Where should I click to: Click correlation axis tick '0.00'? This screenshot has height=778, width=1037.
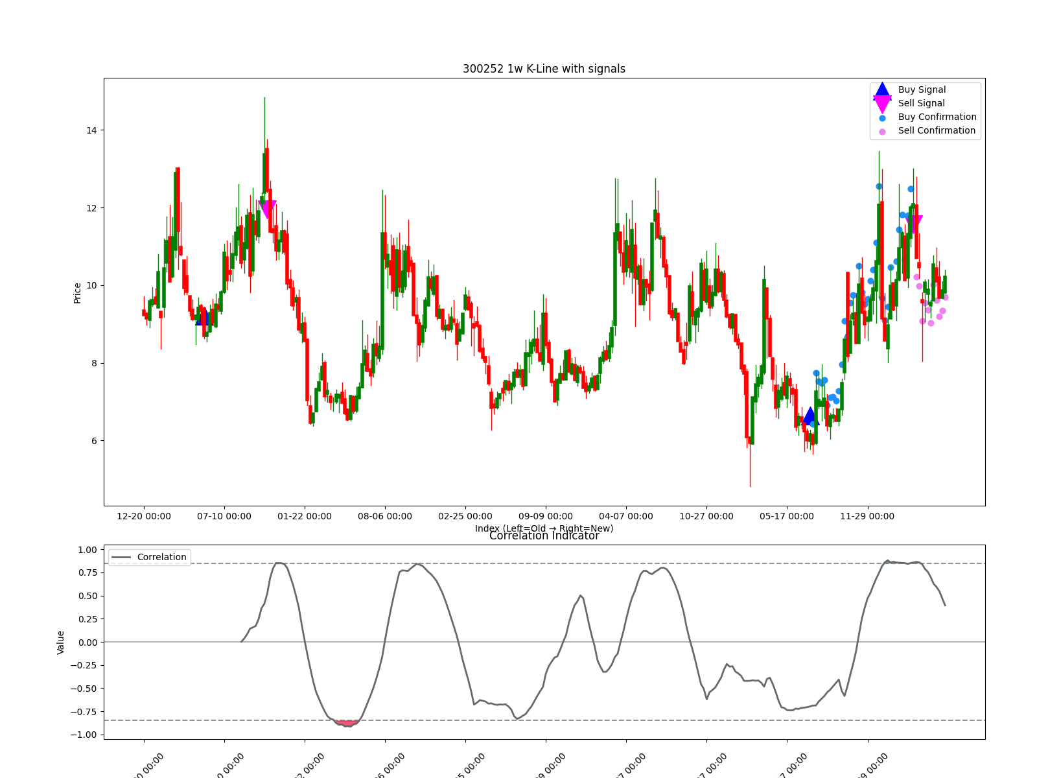point(87,642)
